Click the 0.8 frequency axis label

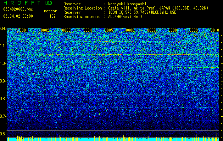[x=3, y=99]
